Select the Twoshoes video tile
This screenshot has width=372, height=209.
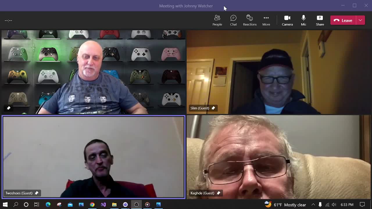94,157
